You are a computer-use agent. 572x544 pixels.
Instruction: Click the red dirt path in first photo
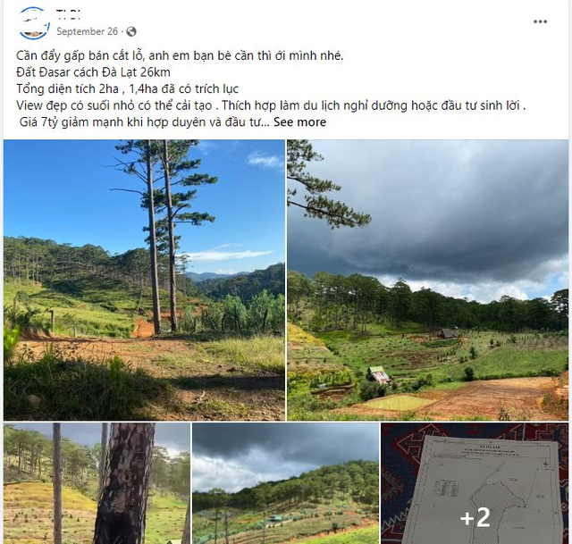145,329
